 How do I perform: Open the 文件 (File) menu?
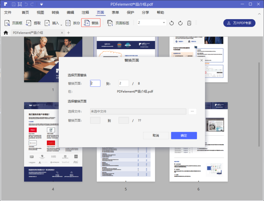pyautogui.click(x=8, y=12)
